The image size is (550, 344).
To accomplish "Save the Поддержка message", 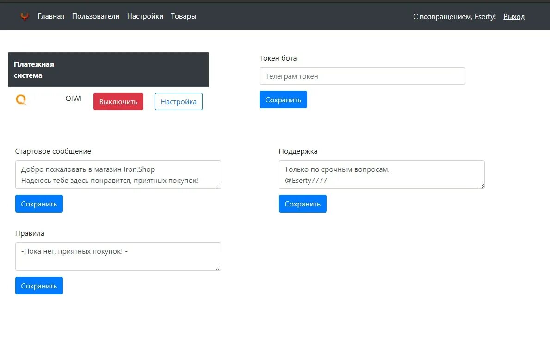I will [303, 204].
